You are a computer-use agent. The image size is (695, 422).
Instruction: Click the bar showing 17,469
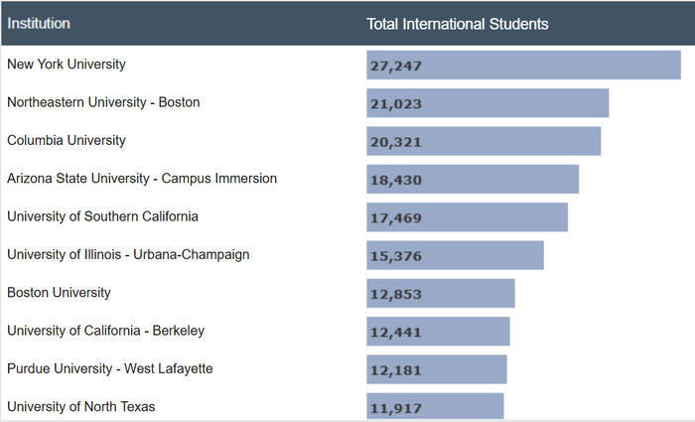[x=467, y=217]
